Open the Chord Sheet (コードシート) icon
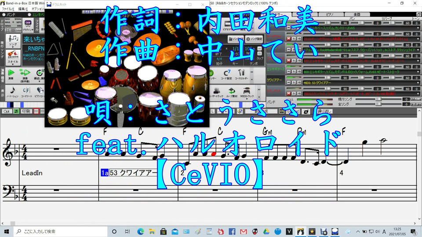This screenshot has width=422, height=237. tap(26, 92)
